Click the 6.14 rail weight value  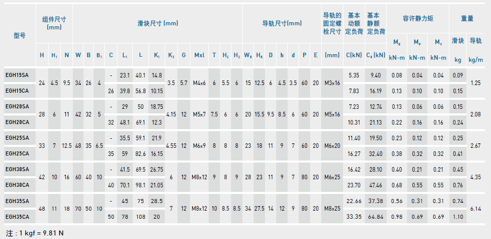click(x=475, y=208)
